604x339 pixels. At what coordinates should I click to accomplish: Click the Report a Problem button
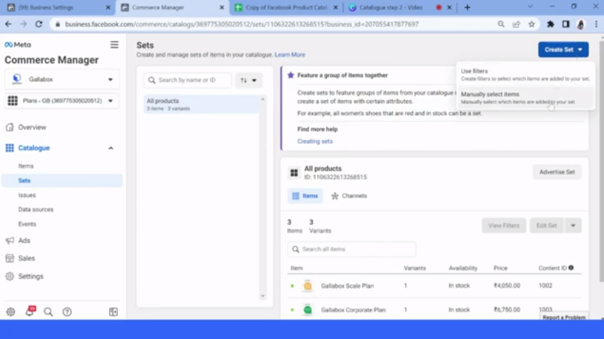(564, 317)
